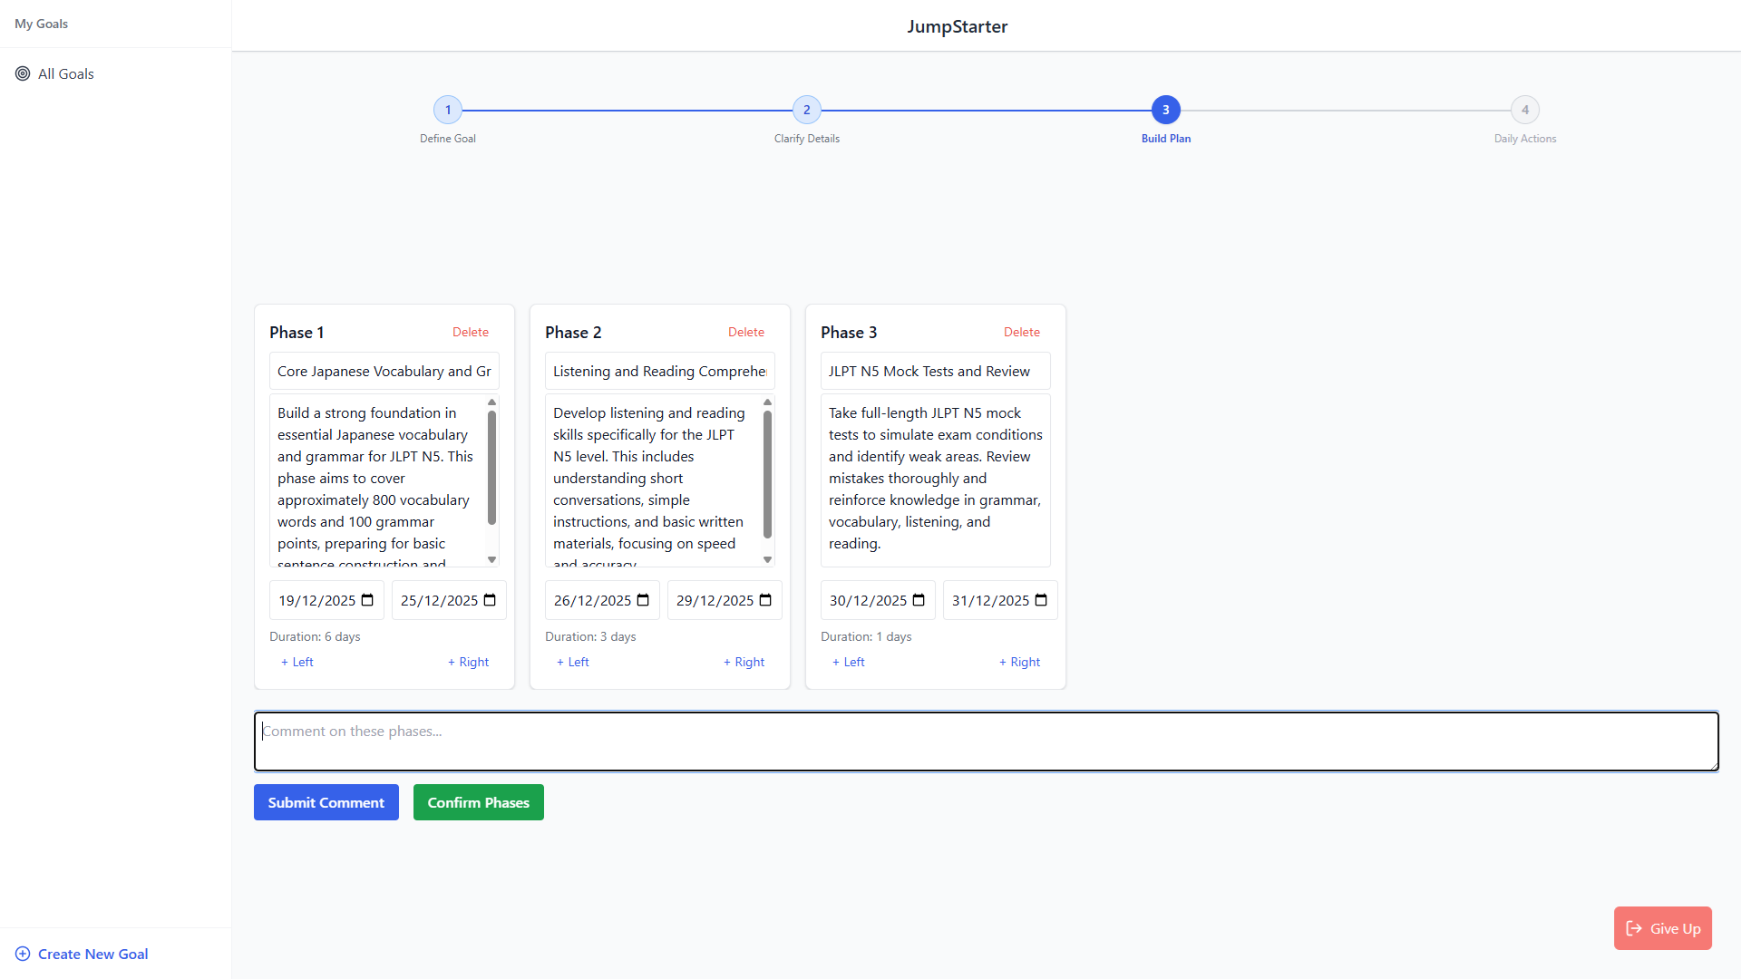Open calendar picker for Phase 1 end date
This screenshot has height=979, width=1741.
(490, 600)
